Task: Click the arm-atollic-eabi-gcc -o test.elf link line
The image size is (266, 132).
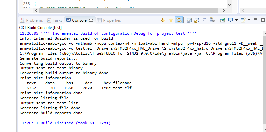Action: [141, 48]
